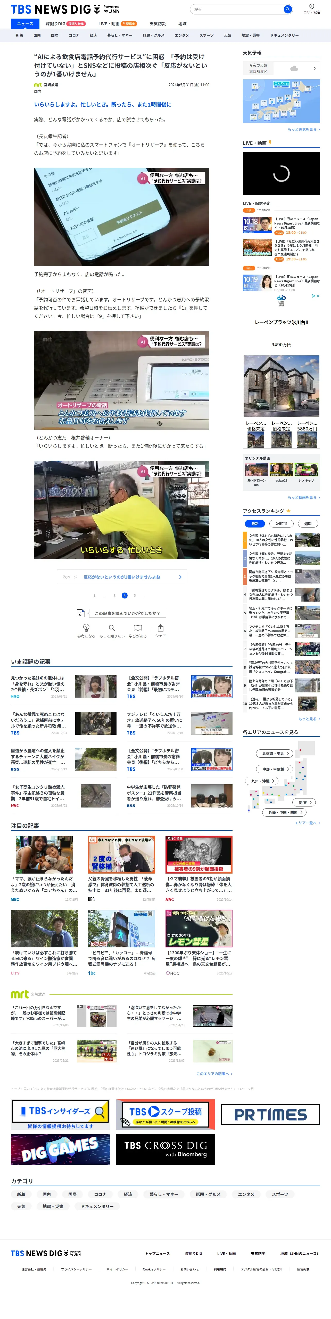
Task: Click the スポーツ pill in bottom カテゴリ
Action: point(280,1194)
